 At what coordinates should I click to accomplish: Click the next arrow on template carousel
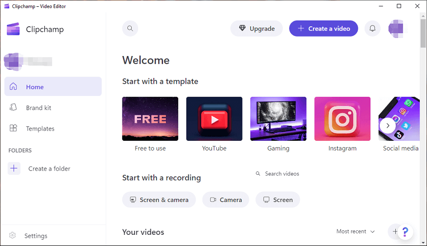coord(388,126)
